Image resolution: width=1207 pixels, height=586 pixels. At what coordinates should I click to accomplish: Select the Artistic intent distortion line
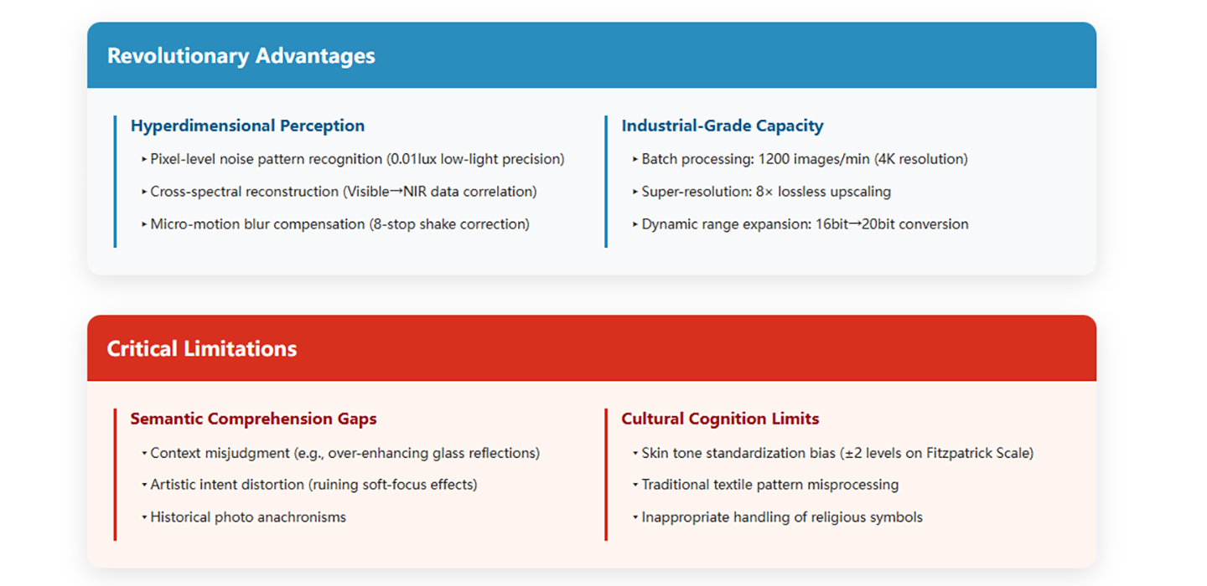coord(313,485)
